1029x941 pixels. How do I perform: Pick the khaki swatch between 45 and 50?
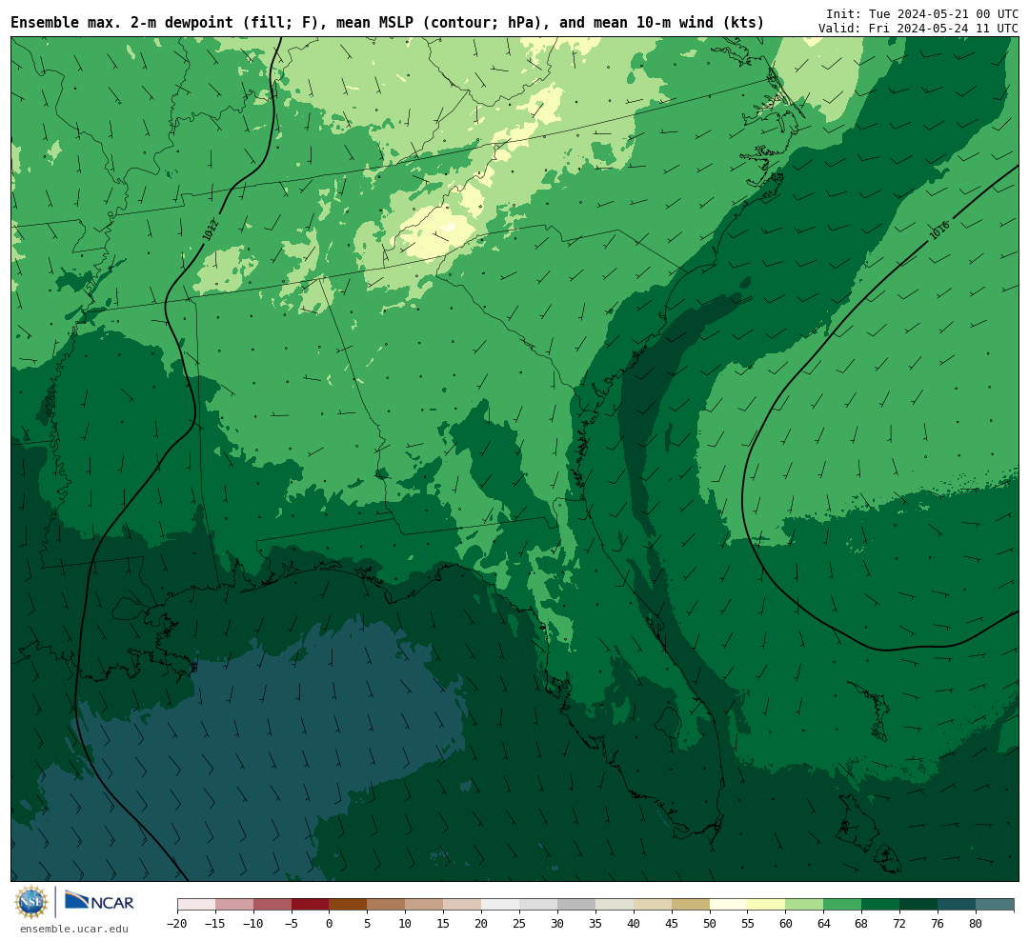click(691, 905)
